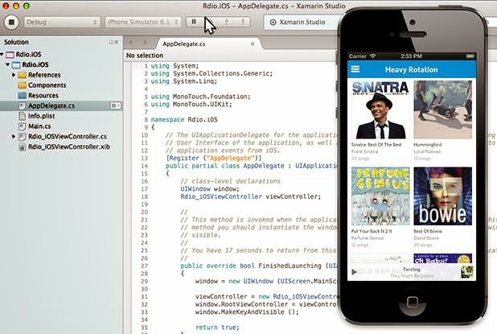Click the References folder icon
Viewport: 497px width, 334px height.
23,75
